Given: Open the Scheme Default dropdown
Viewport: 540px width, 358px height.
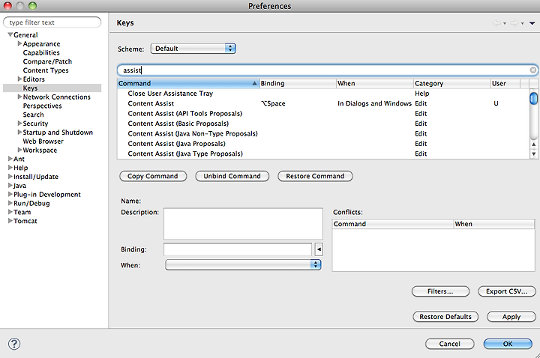Looking at the screenshot, I should click(193, 49).
